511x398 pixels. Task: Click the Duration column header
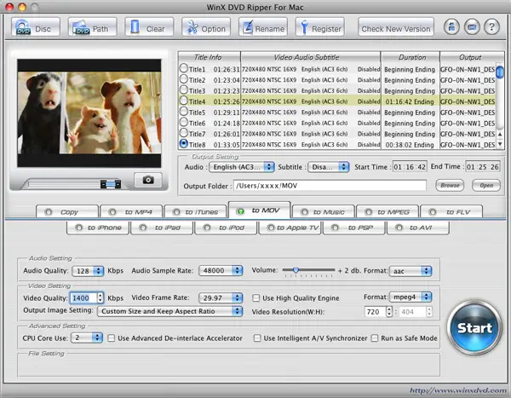pos(411,57)
